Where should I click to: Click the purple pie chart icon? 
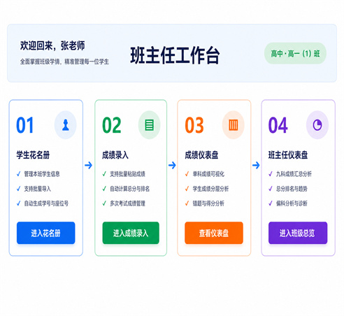click(317, 125)
